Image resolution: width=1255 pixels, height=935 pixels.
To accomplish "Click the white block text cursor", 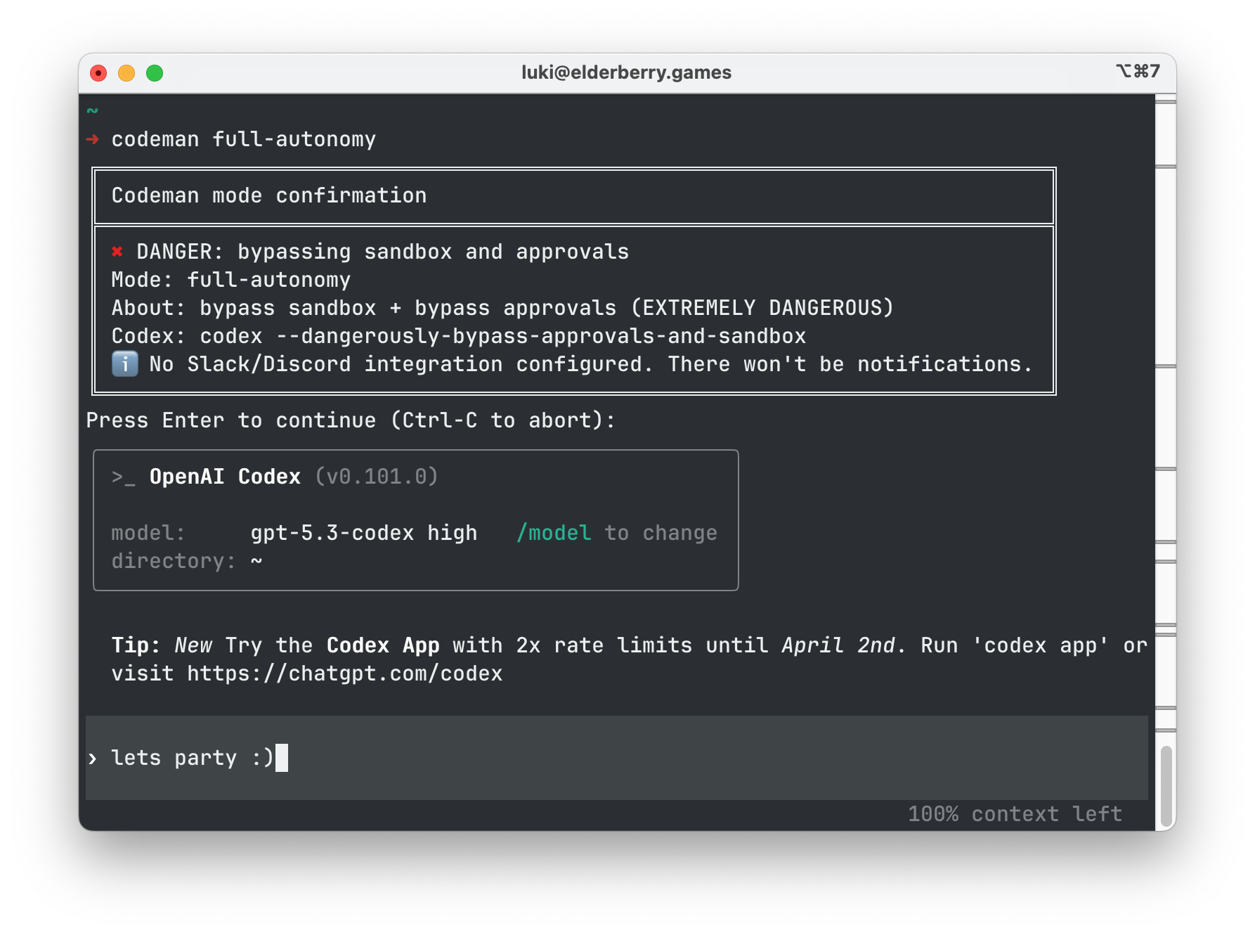I will (282, 758).
